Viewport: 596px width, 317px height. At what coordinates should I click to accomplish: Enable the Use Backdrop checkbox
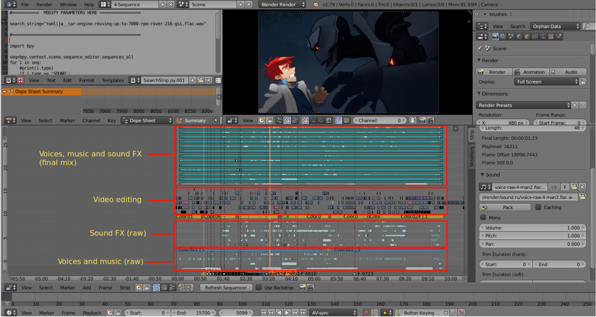tap(259, 288)
